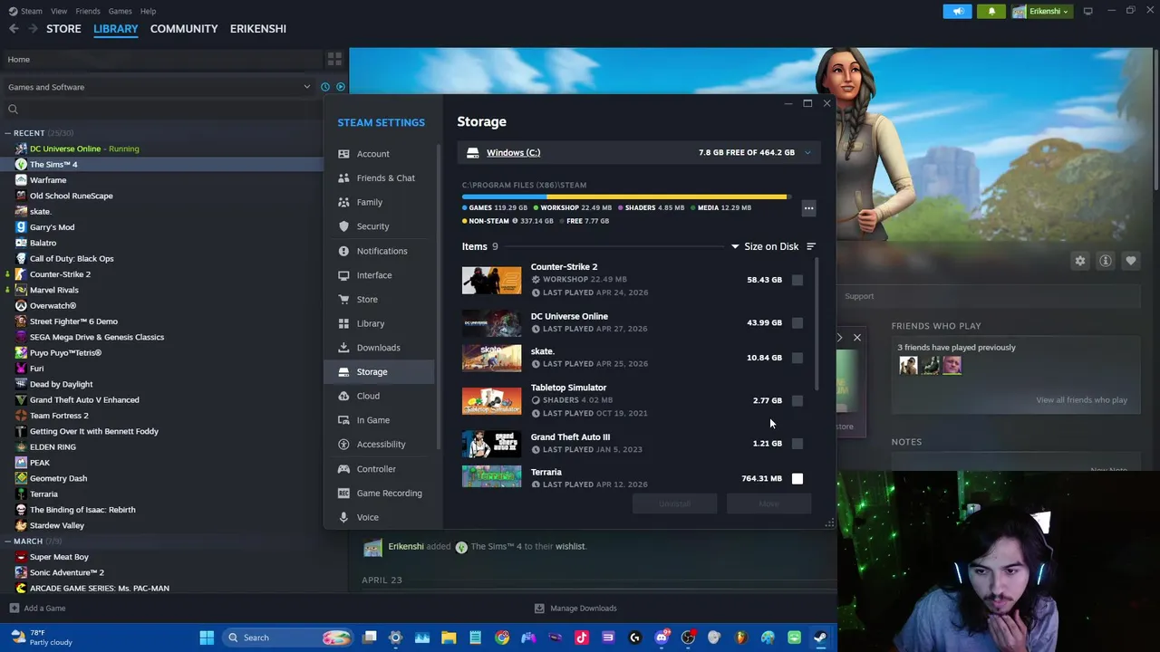The image size is (1160, 652).
Task: Open the Sims 4 game settings gear
Action: (x=1080, y=261)
